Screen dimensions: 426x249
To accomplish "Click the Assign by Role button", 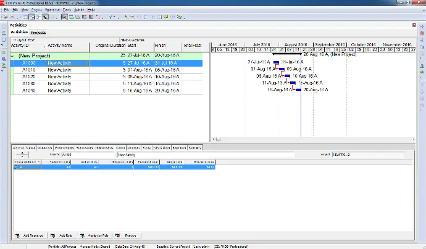I will (x=94, y=235).
